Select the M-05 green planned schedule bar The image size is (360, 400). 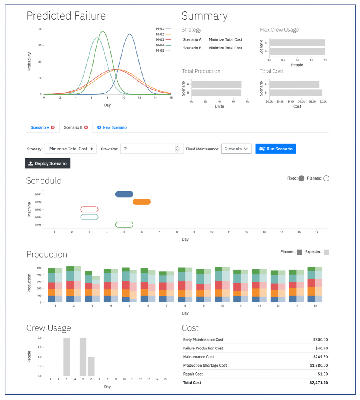coord(124,224)
